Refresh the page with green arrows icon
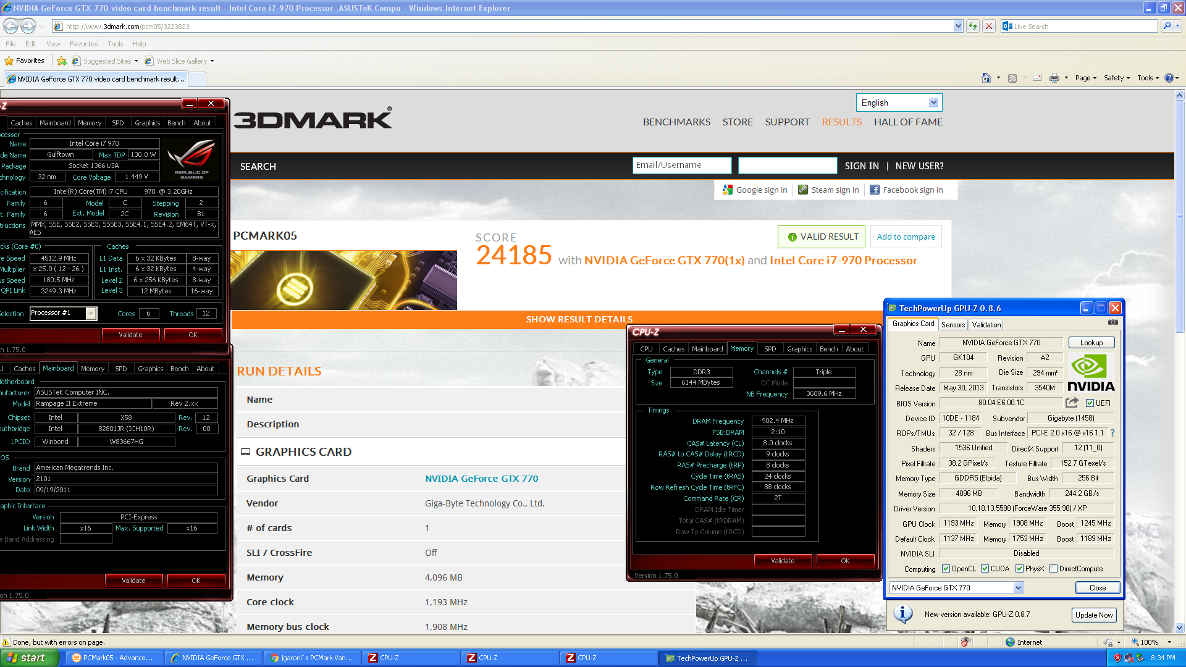 pos(973,26)
